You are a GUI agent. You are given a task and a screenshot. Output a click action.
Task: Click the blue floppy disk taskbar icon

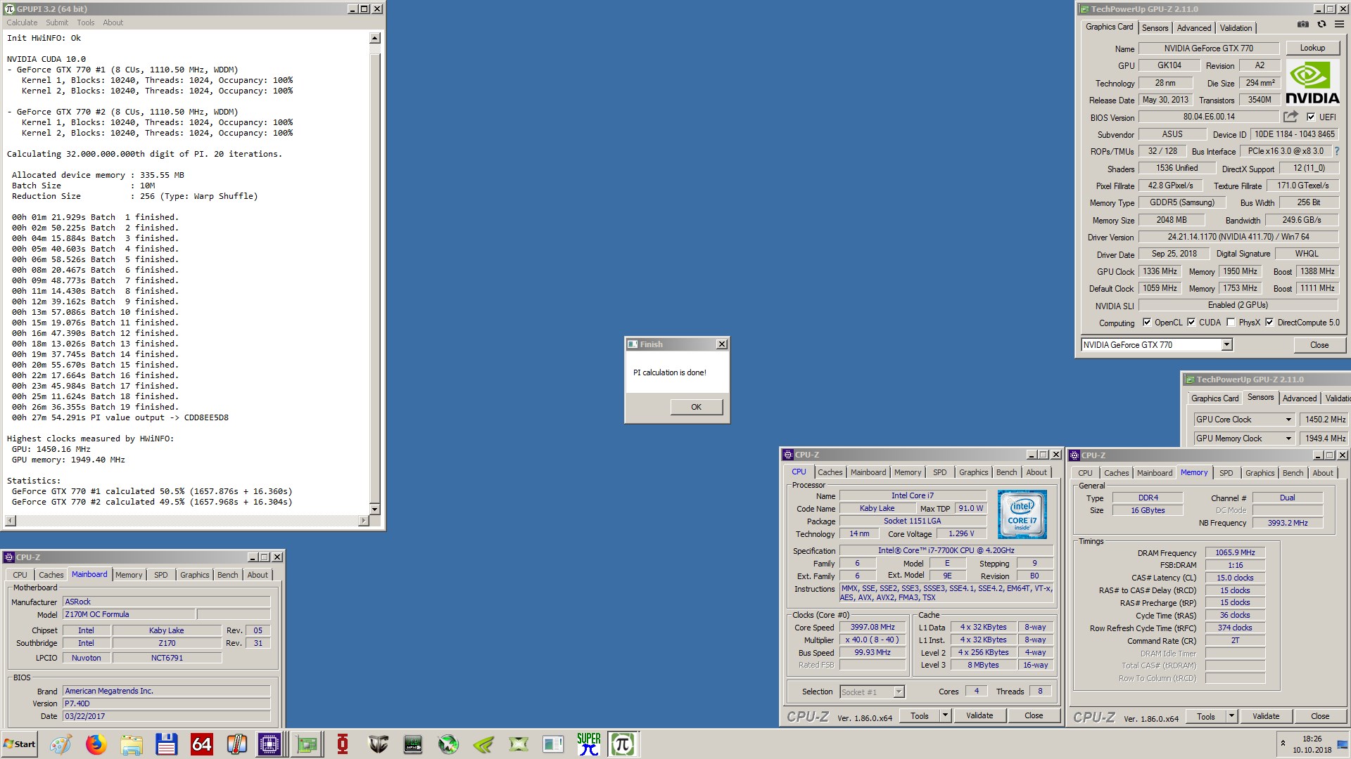coord(167,744)
